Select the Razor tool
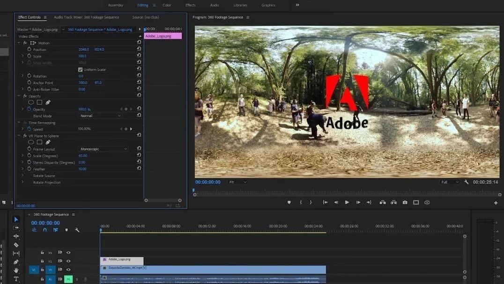This screenshot has height=284, width=504. click(x=16, y=245)
